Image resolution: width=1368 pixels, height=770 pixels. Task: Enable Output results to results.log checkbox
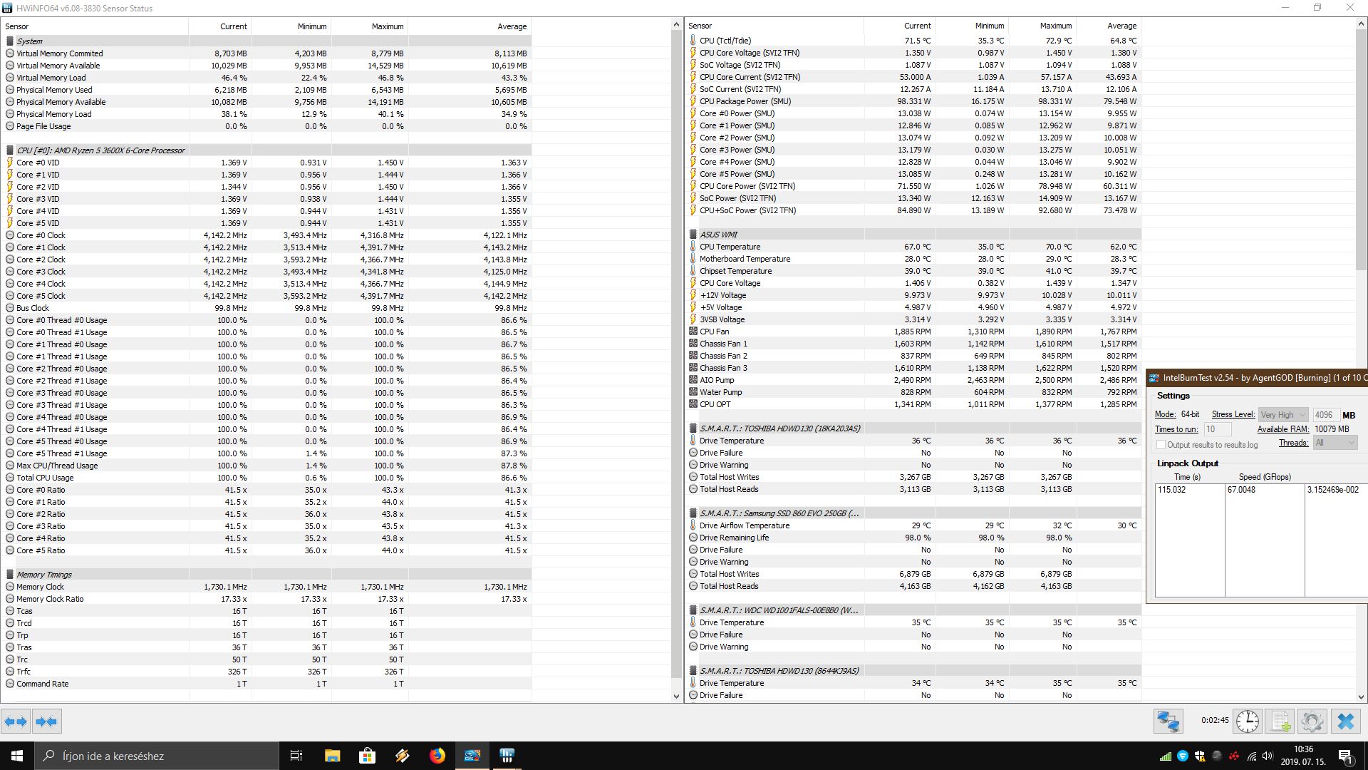coord(1161,445)
